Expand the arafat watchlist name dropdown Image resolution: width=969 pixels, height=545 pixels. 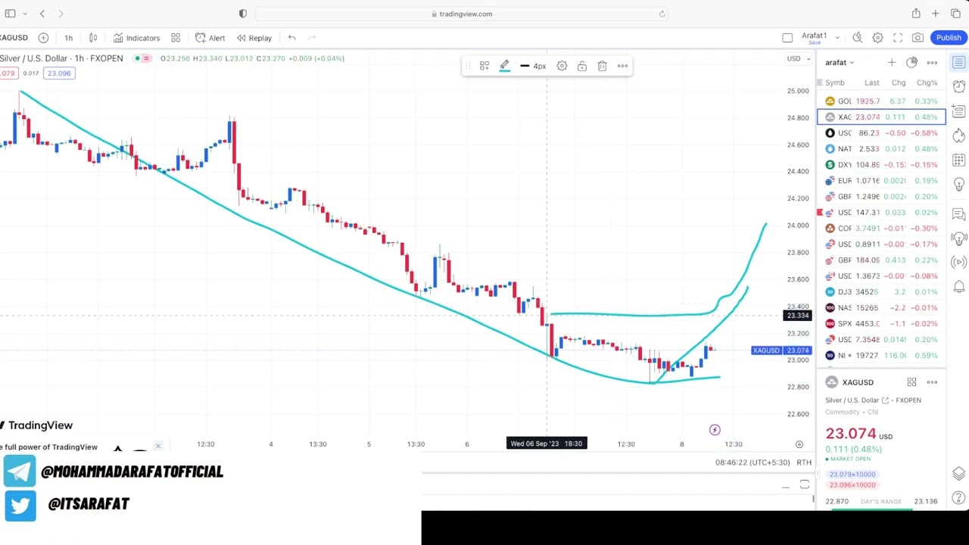tap(840, 63)
